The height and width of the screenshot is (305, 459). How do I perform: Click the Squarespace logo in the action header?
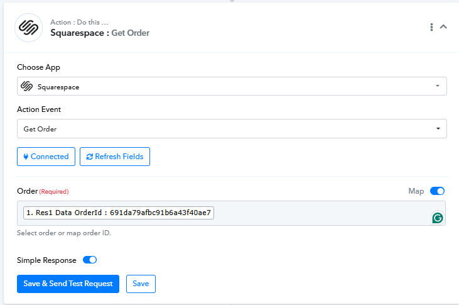[x=28, y=28]
